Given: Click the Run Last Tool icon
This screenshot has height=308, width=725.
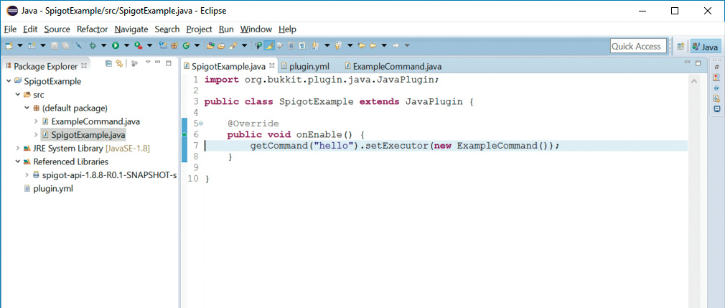Looking at the screenshot, I should 138,45.
